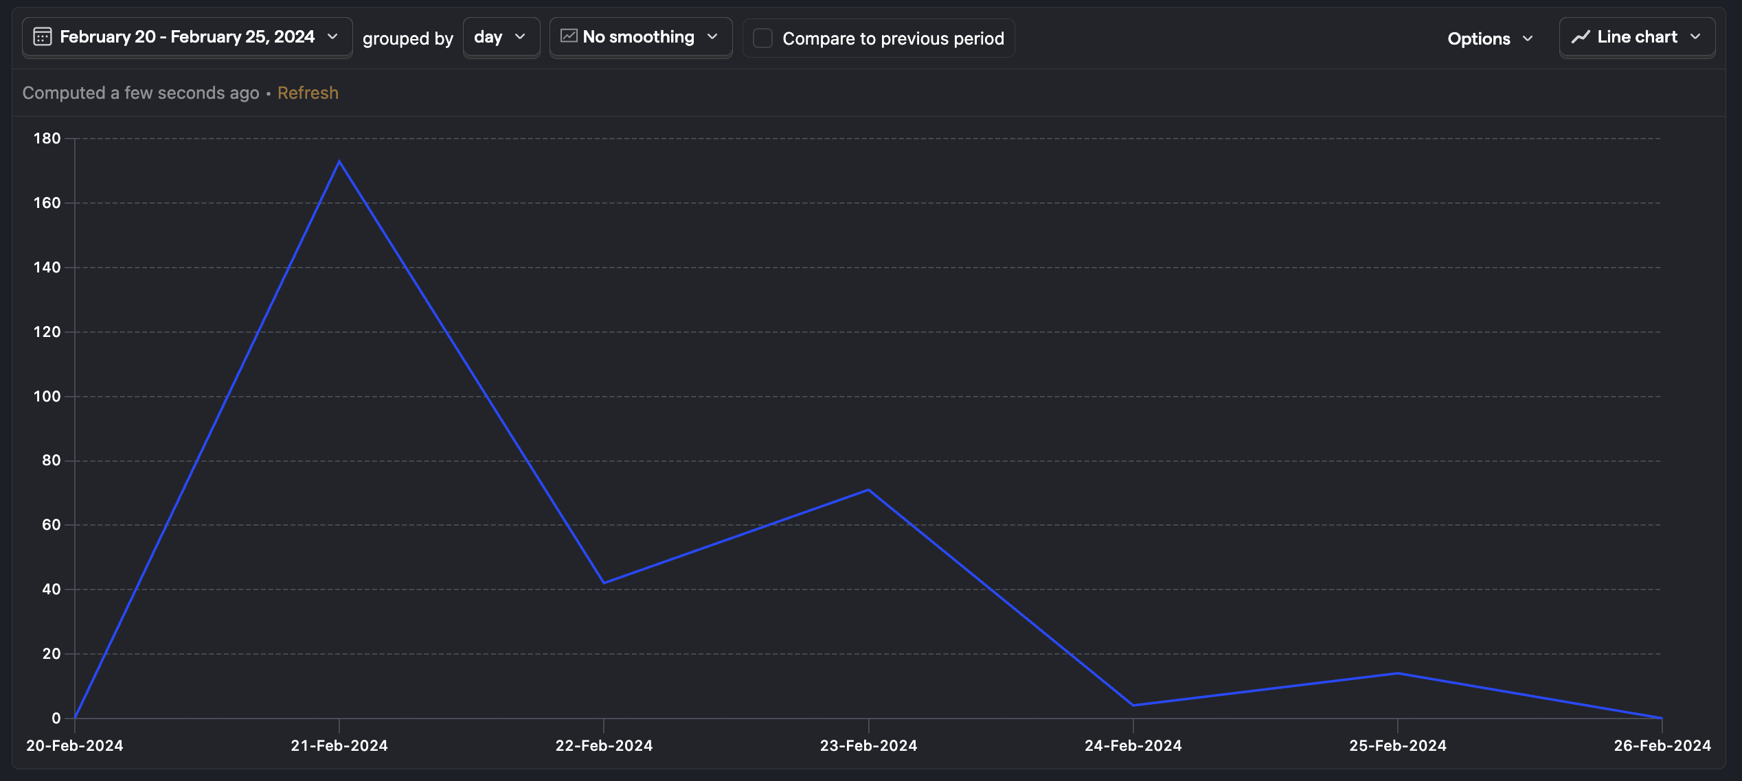The height and width of the screenshot is (781, 1742).
Task: Enable Compare to previous period checkbox
Action: [x=762, y=38]
